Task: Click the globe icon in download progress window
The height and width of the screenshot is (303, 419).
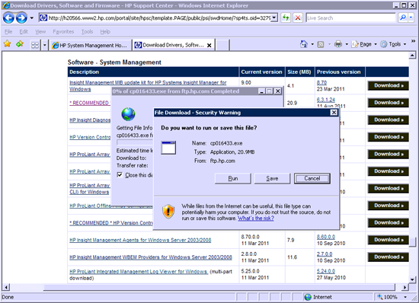Action: (x=128, y=114)
